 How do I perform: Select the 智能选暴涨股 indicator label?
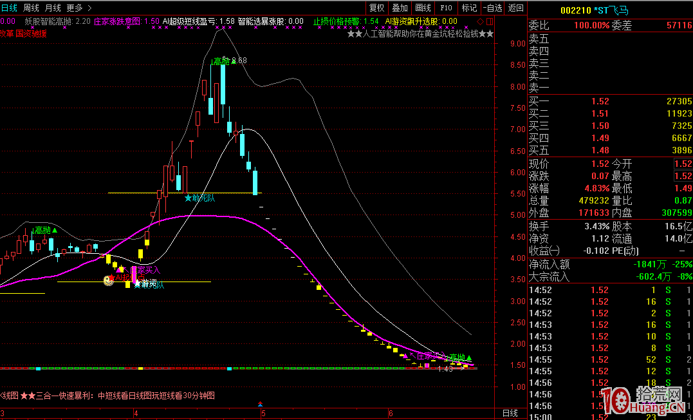click(x=270, y=21)
